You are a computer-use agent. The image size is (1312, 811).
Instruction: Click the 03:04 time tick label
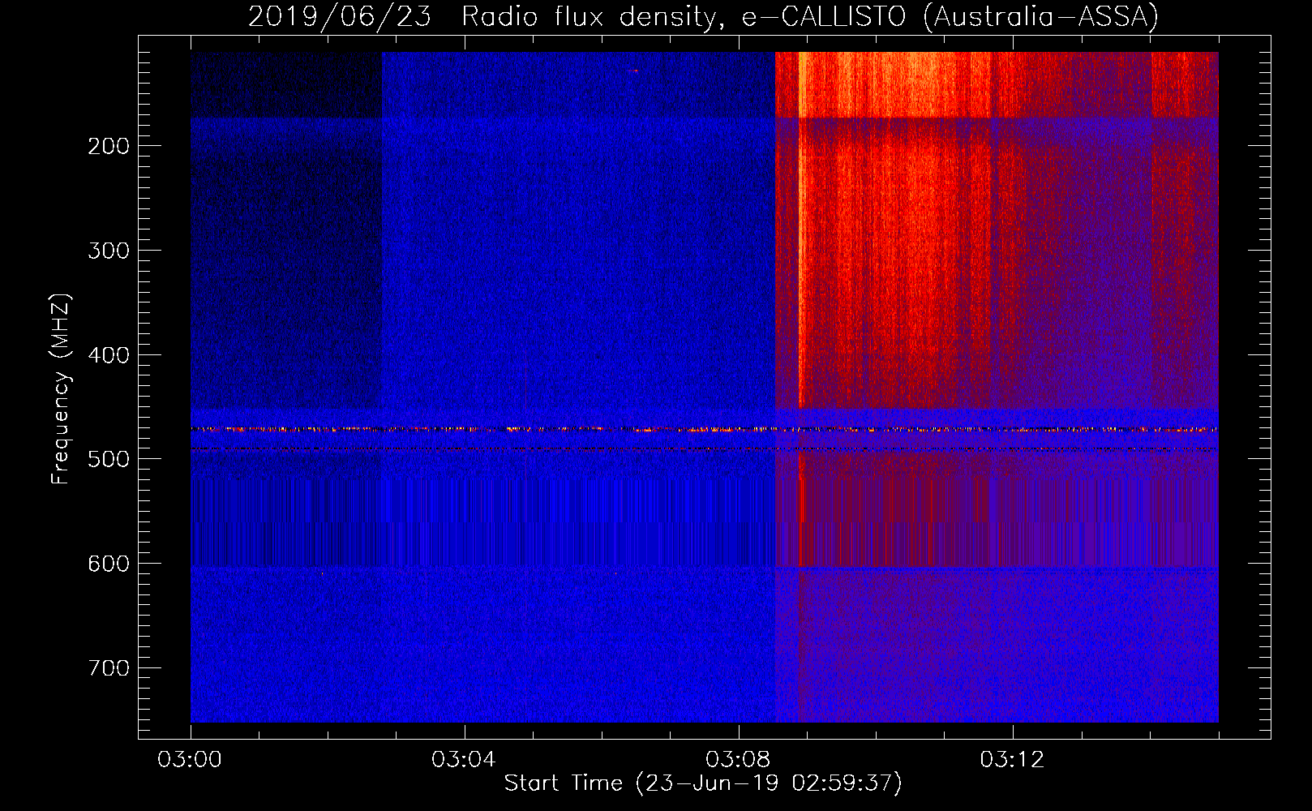(464, 760)
